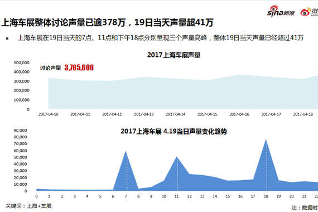This screenshot has width=318, height=212.
Task: Click the 10,000 y-axis label in the lower chart
Action: click(20, 184)
